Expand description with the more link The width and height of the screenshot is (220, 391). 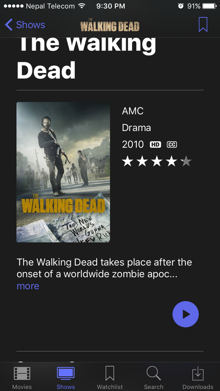click(28, 286)
